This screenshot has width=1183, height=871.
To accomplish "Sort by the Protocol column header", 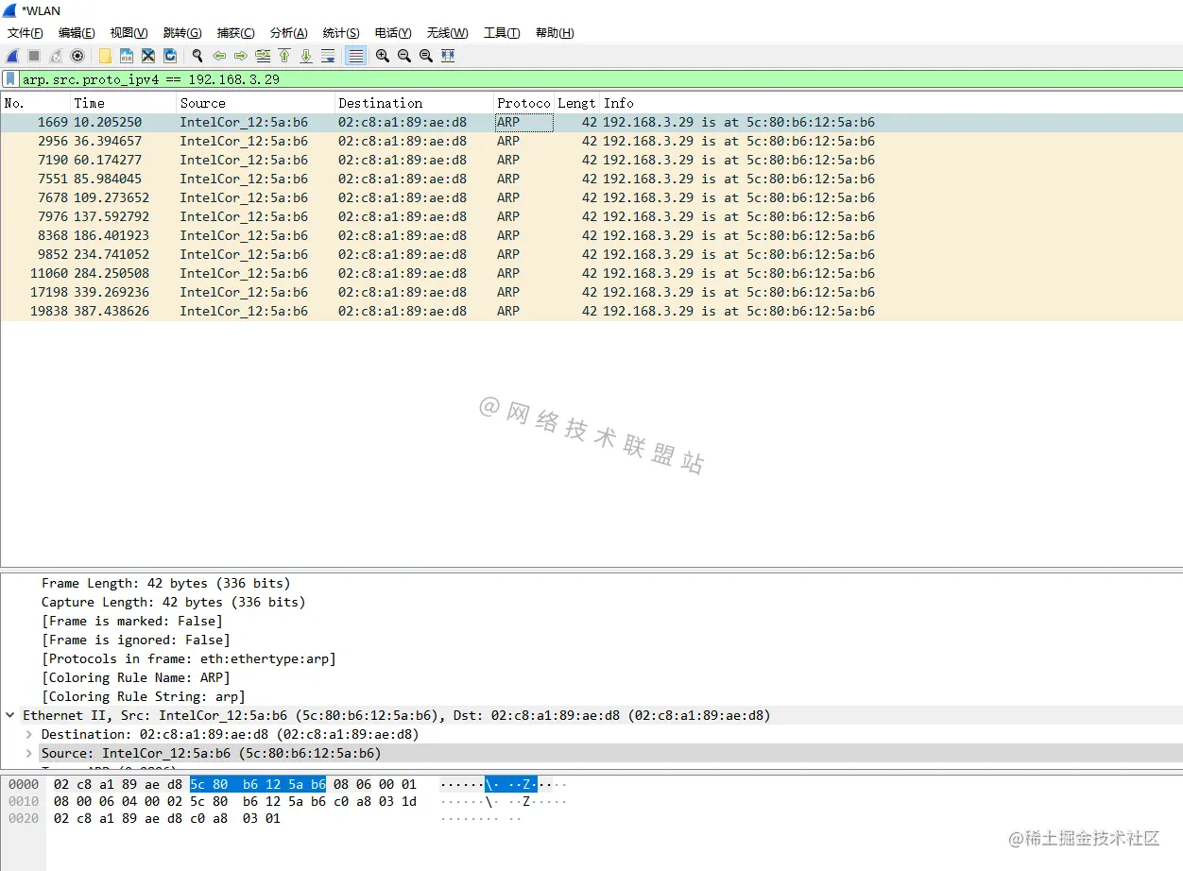I will click(523, 103).
